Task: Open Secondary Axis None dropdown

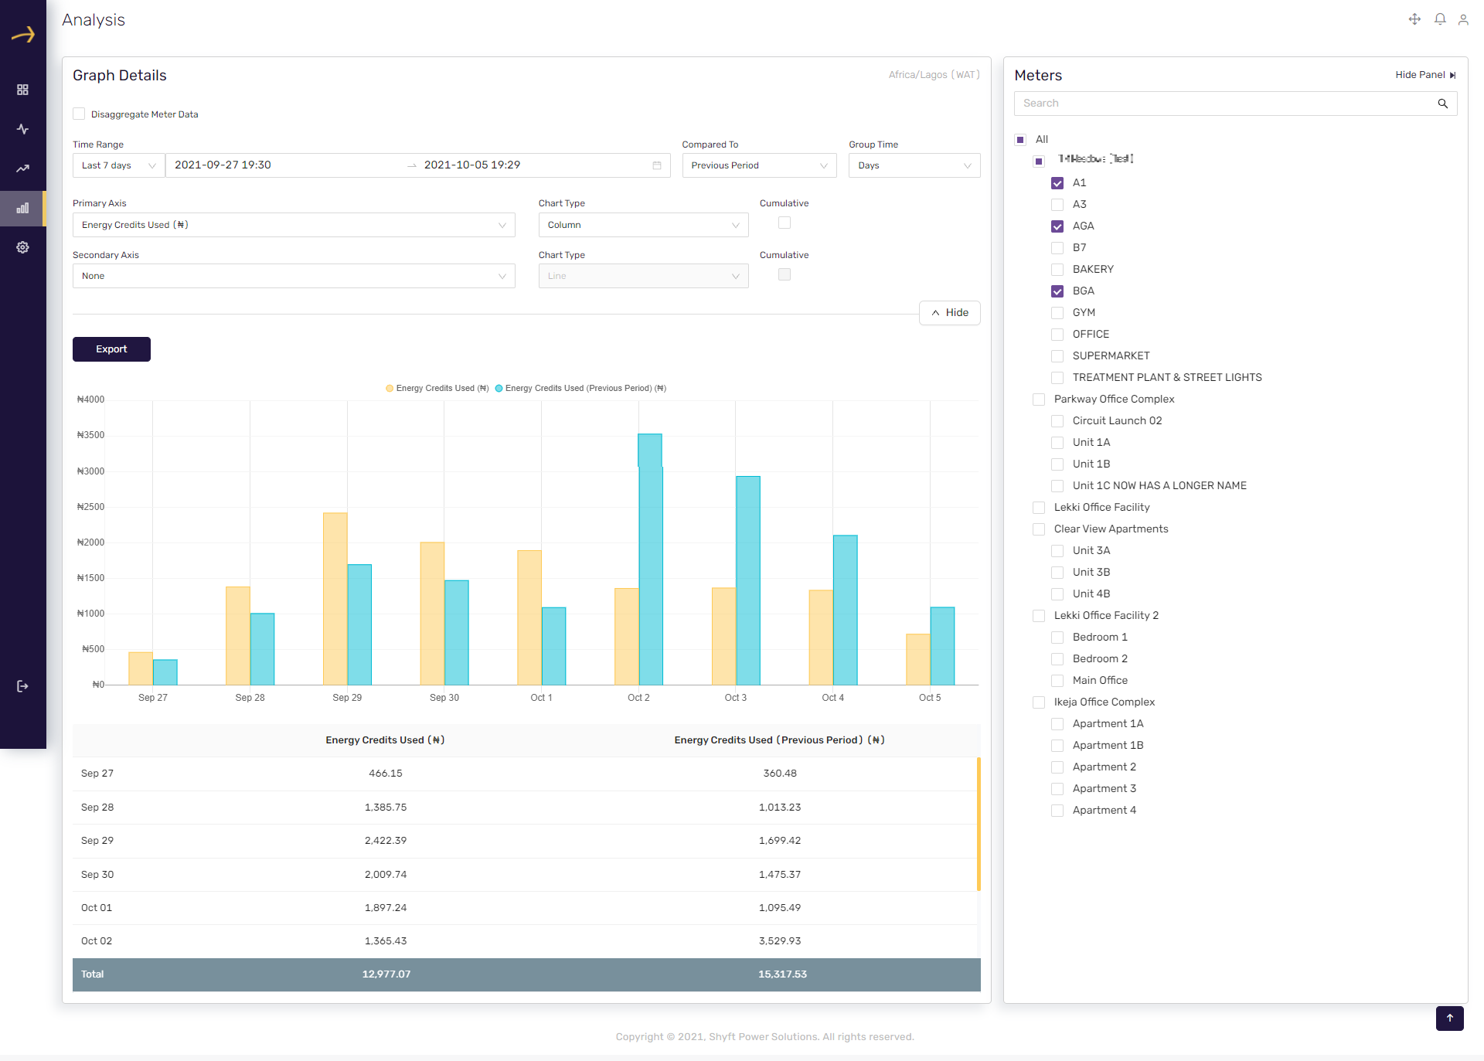Action: coord(294,276)
